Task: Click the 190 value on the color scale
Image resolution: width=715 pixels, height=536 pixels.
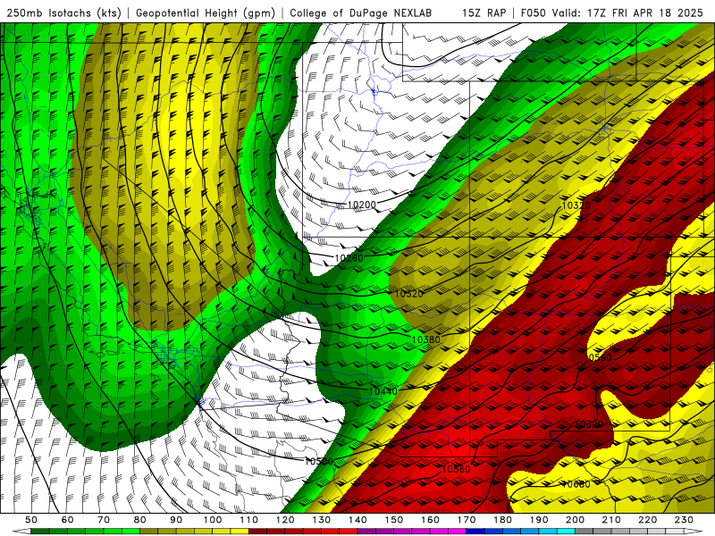Action: tap(539, 520)
